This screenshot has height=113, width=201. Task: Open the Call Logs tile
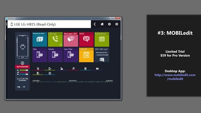(x=55, y=39)
